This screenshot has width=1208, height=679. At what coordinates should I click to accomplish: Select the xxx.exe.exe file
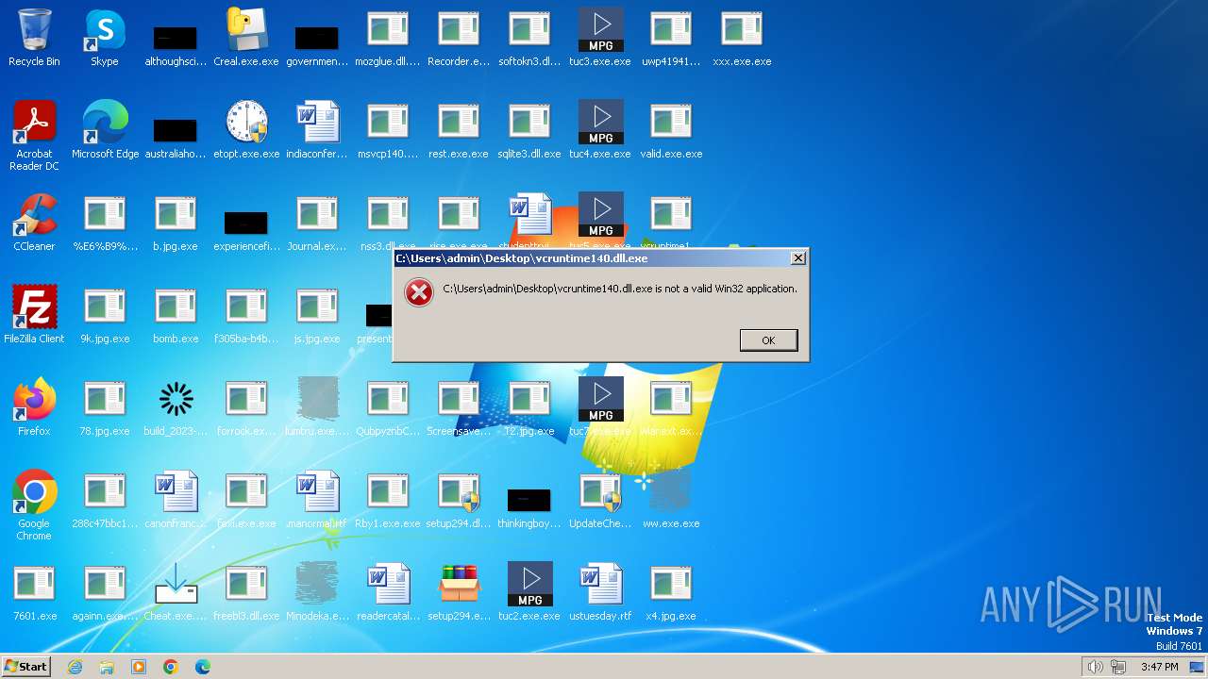click(x=742, y=38)
